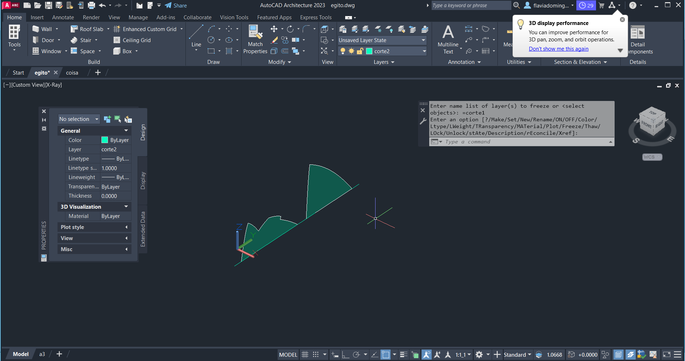The image size is (685, 361).
Task: Switch to the Annotate ribbon tab
Action: coord(63,17)
